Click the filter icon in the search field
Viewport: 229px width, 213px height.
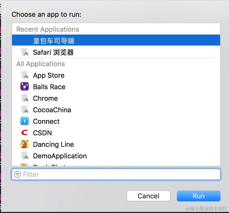pos(17,174)
